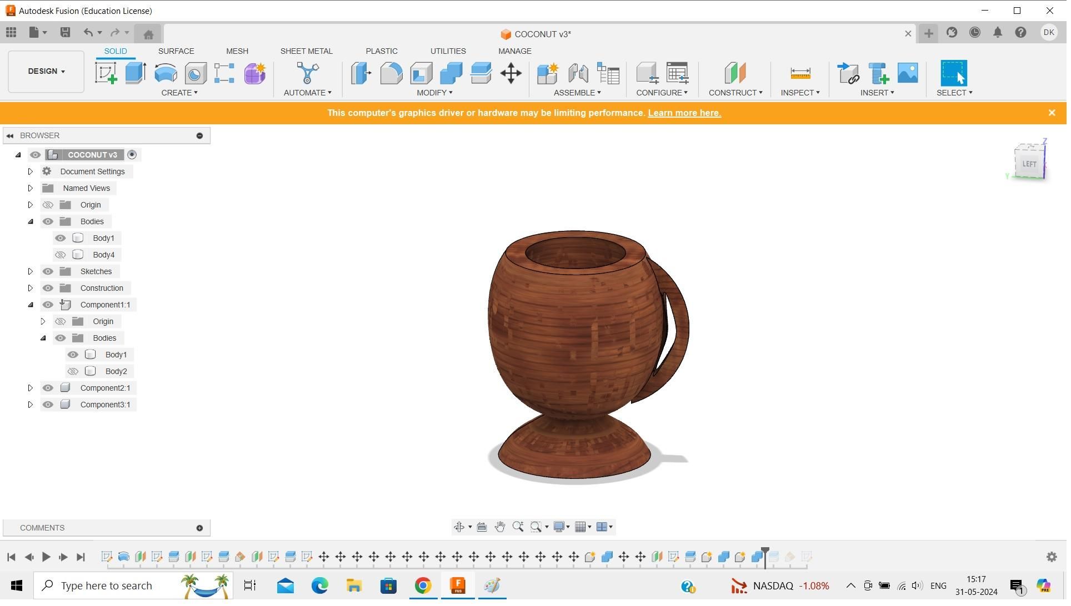Select the Shell tool

pyautogui.click(x=421, y=73)
